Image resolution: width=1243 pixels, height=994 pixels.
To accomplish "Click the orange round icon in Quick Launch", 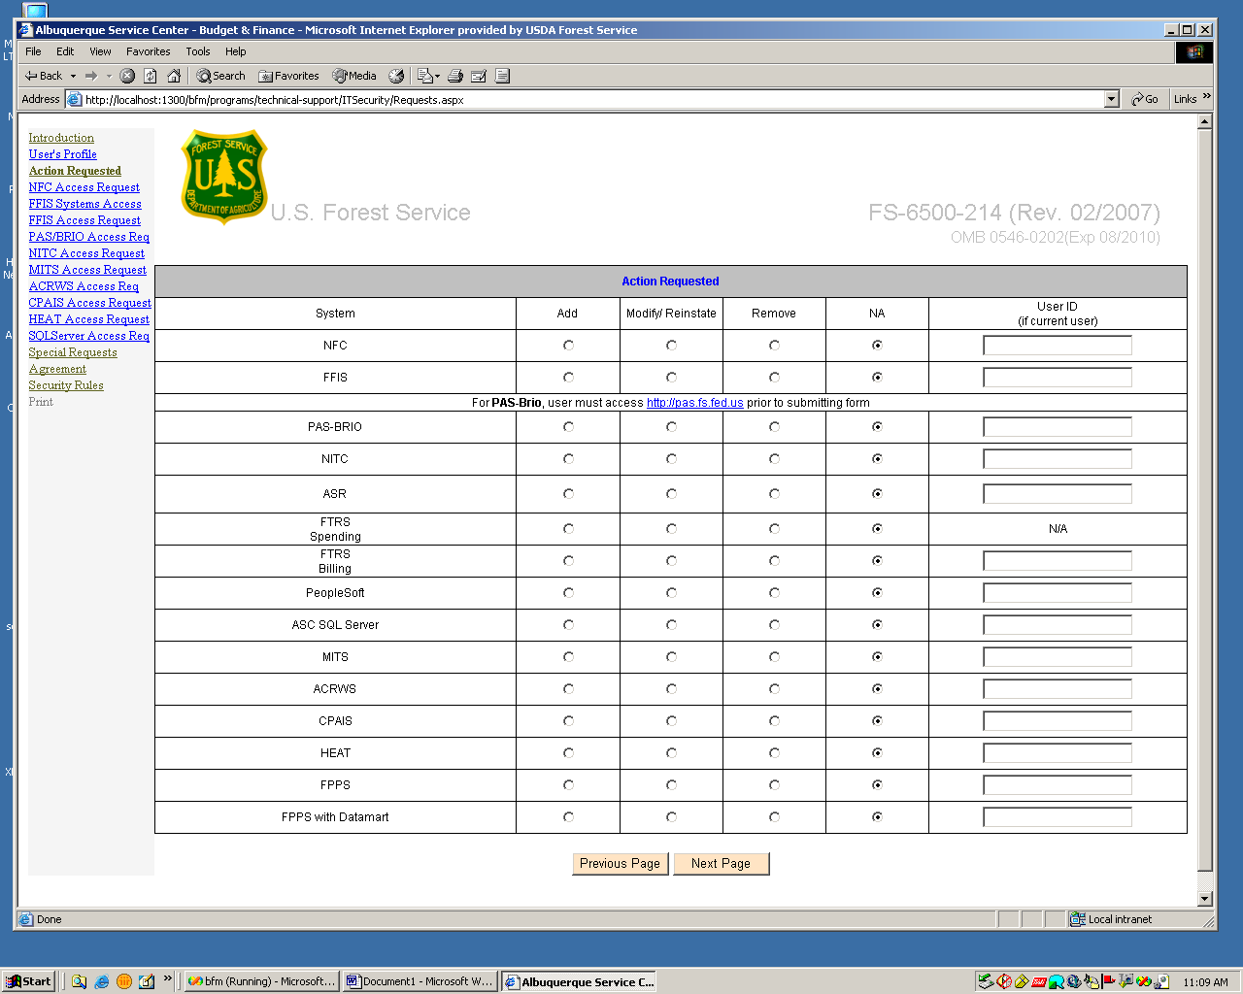I will coord(123,981).
